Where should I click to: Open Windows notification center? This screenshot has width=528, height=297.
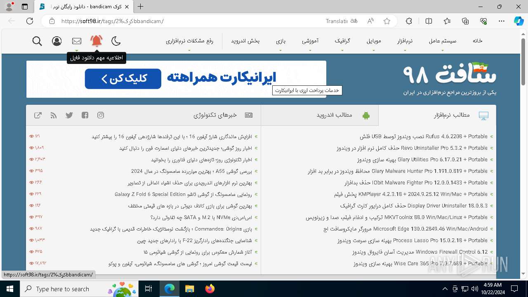(x=514, y=289)
